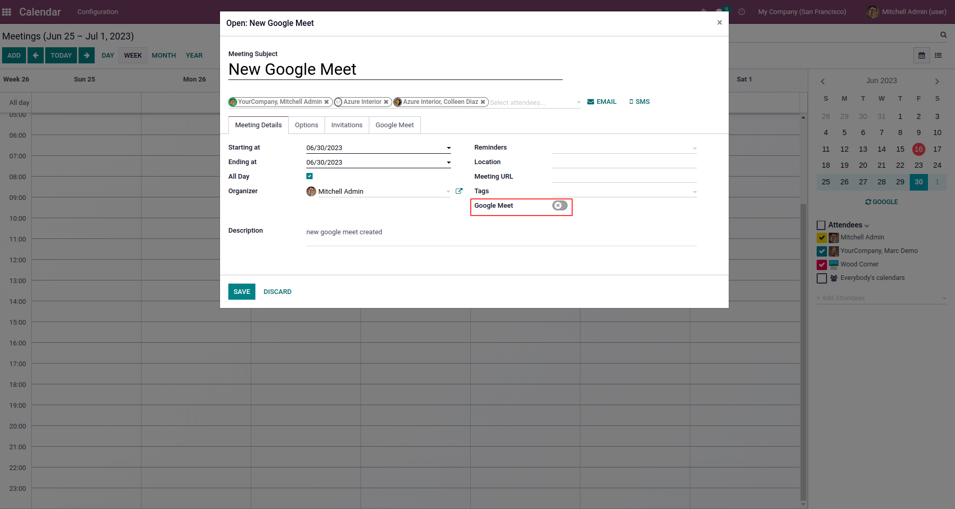Switch calendar to YEAR view
The image size is (955, 509).
tap(194, 56)
